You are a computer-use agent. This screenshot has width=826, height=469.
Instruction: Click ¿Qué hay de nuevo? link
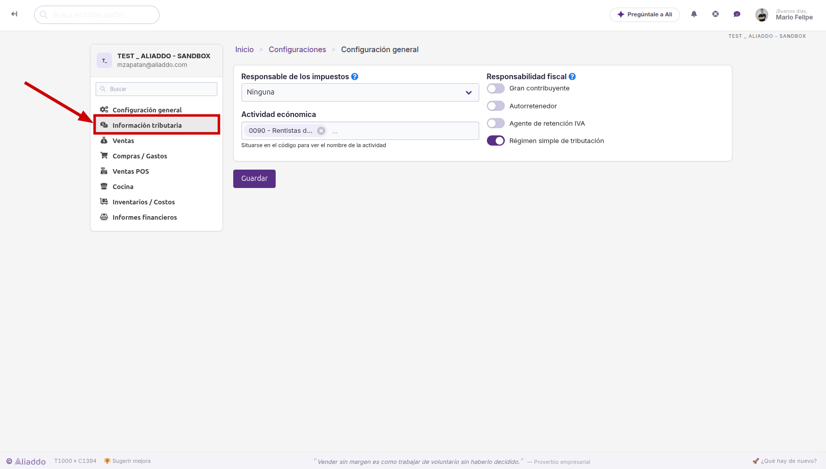[x=785, y=461]
